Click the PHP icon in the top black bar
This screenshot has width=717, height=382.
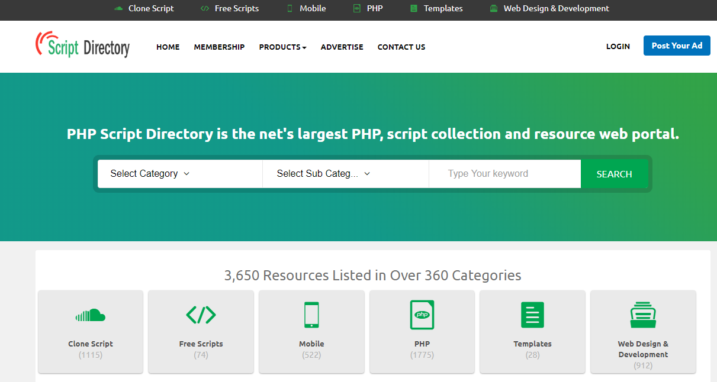click(x=356, y=8)
